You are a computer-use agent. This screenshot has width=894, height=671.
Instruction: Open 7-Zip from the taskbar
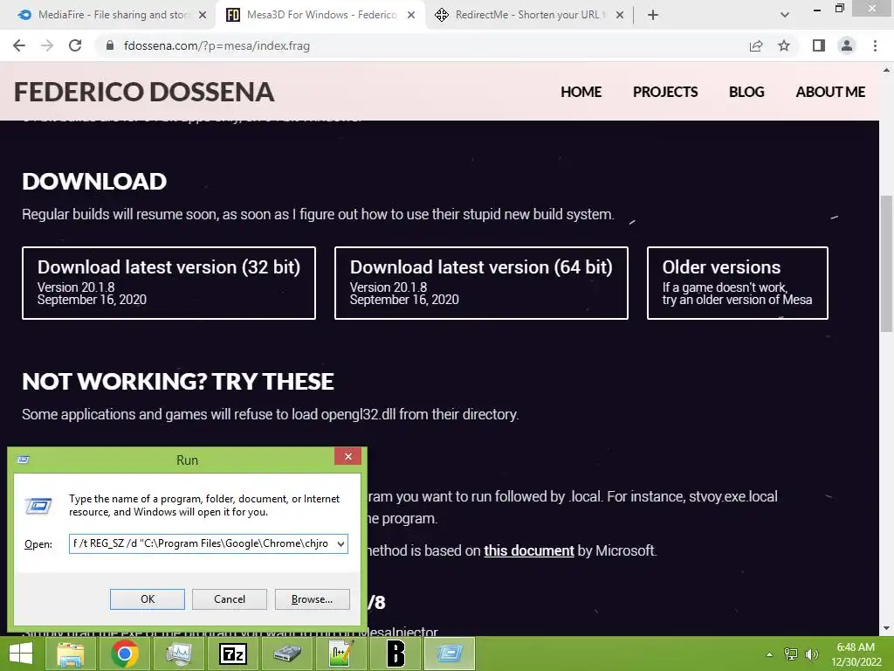[x=233, y=654]
